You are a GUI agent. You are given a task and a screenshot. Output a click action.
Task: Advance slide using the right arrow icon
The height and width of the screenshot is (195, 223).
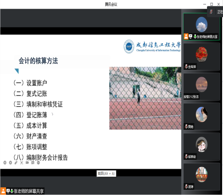pos(11,162)
